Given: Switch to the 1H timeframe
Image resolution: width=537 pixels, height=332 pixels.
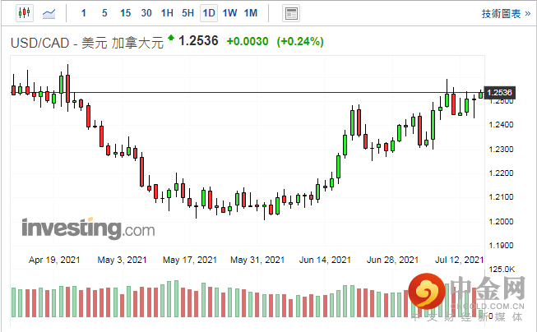Looking at the screenshot, I should pyautogui.click(x=167, y=13).
